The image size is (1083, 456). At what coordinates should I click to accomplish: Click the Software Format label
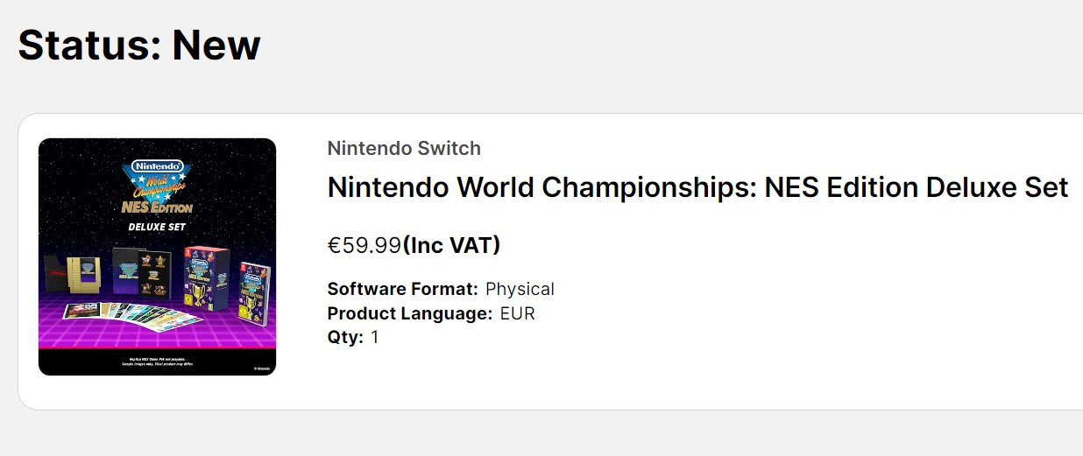click(x=402, y=289)
